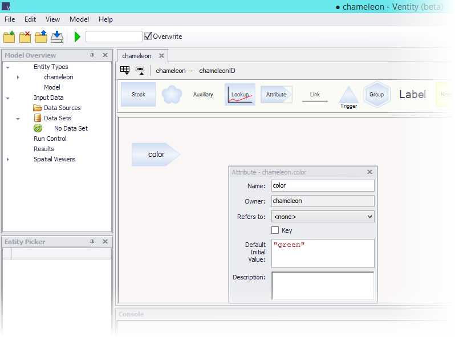Select the Attribute tool

[276, 94]
